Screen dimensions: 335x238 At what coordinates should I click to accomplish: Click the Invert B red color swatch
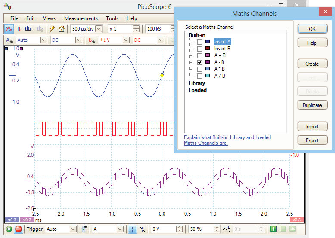208,48
